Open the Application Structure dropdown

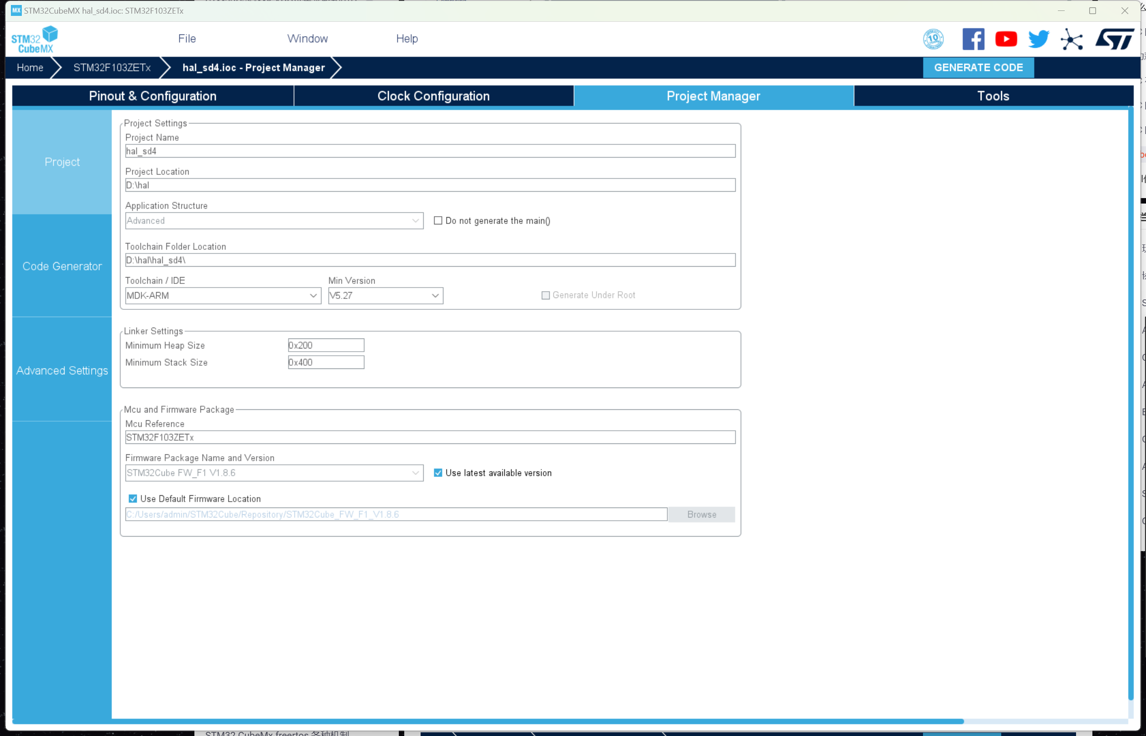point(274,221)
